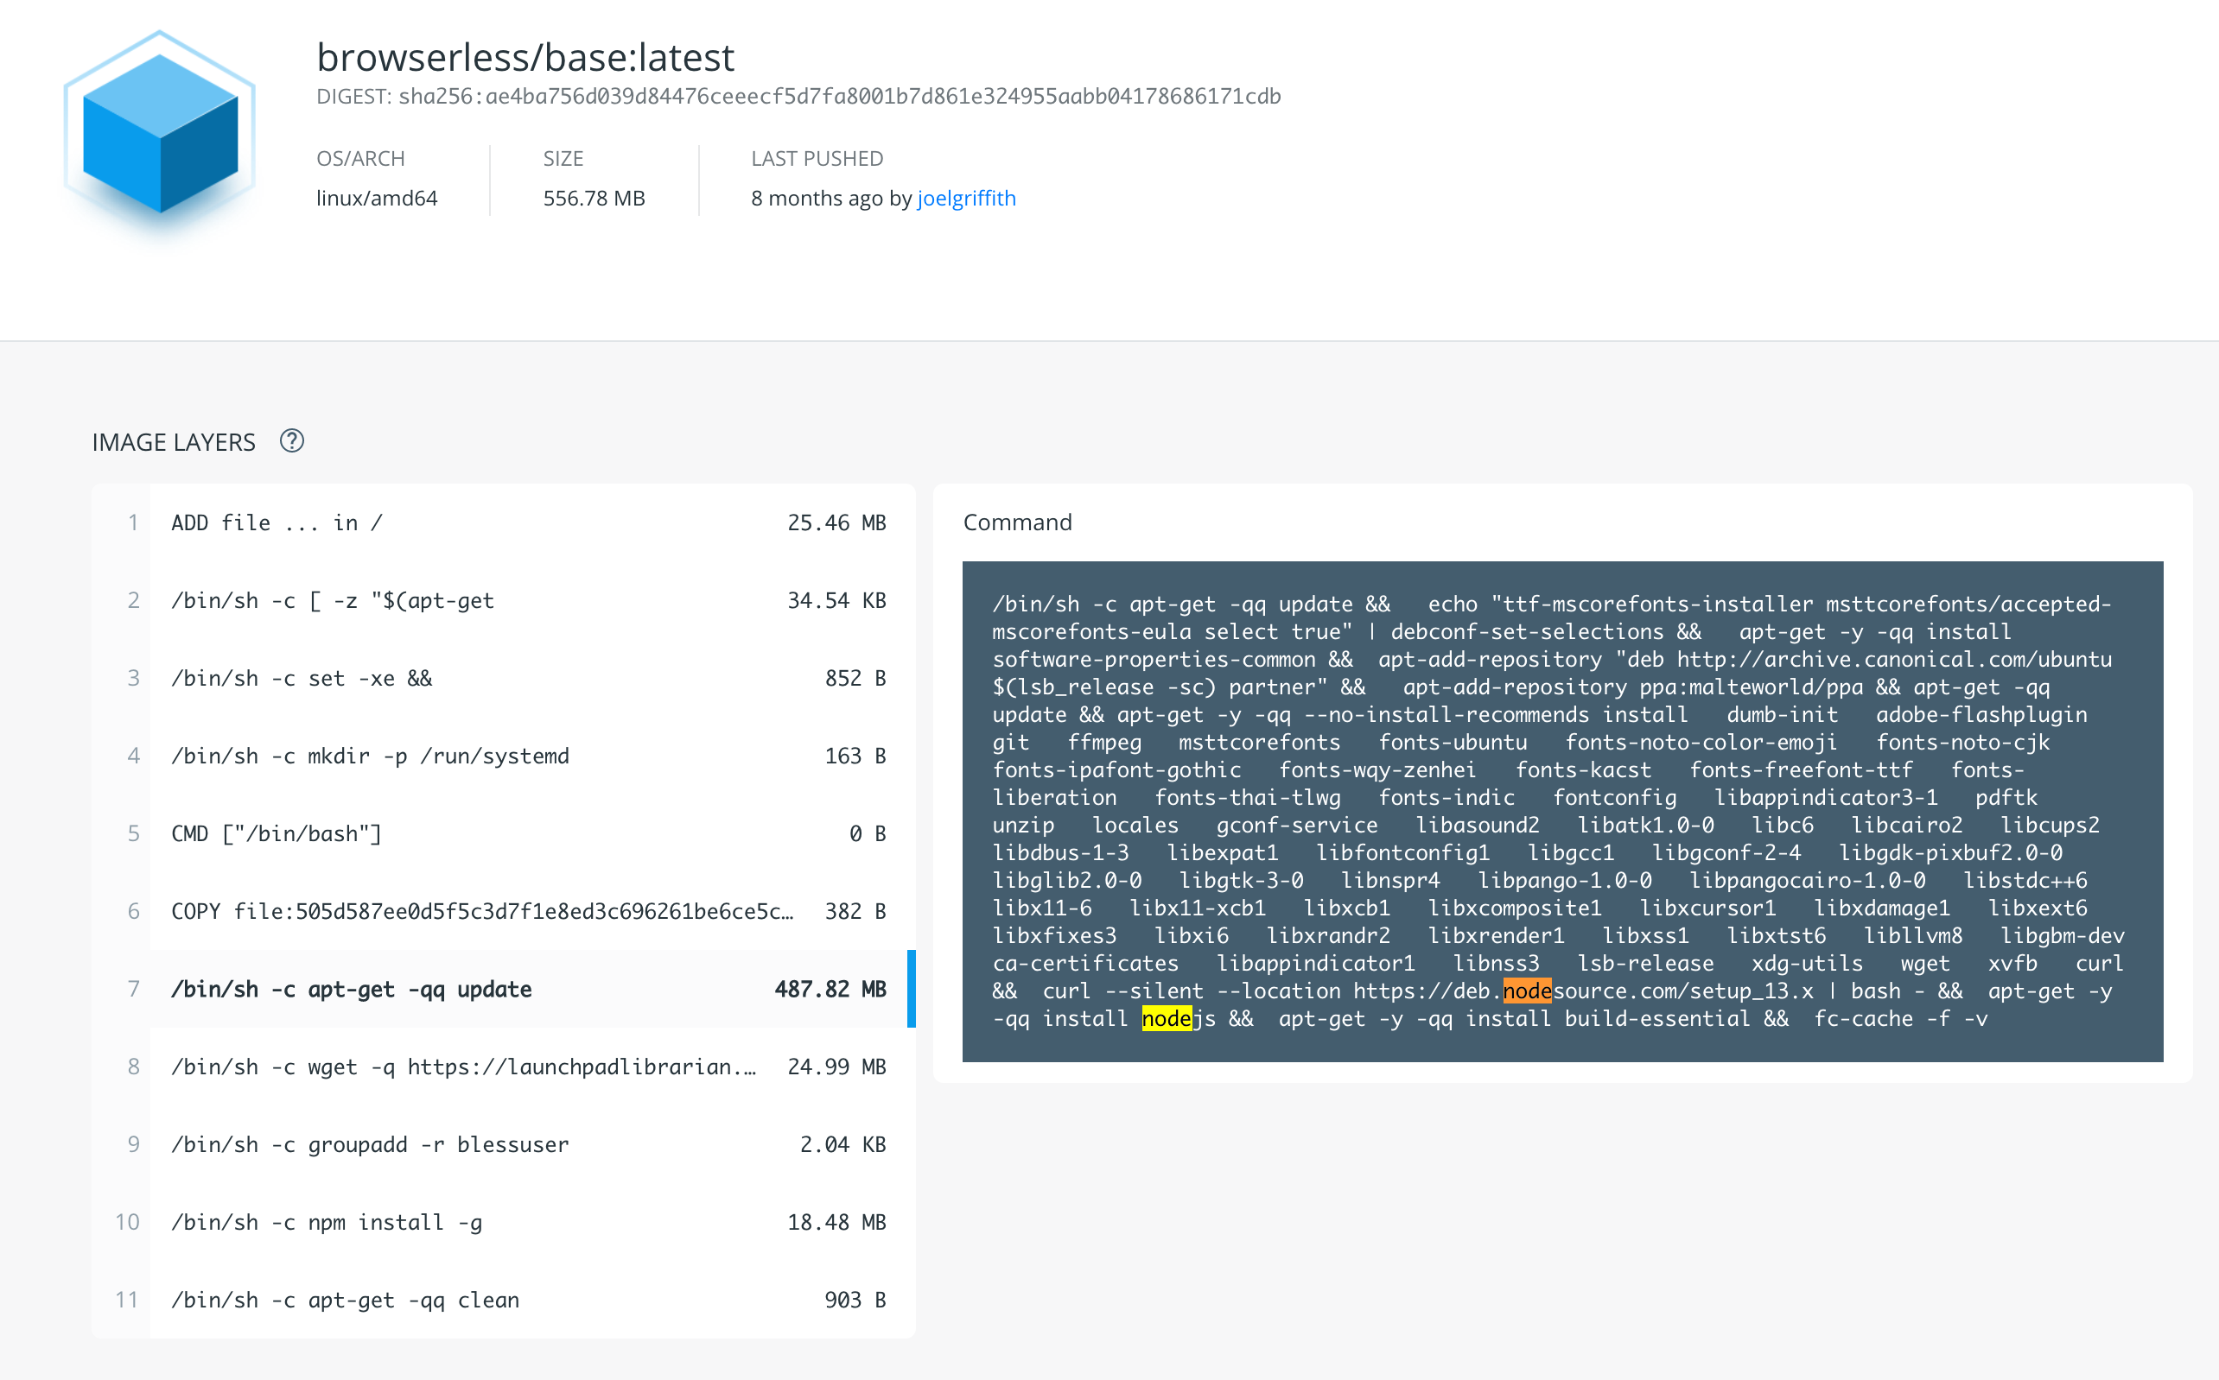This screenshot has width=2219, height=1380.
Task: Select layer 3 '/bin/sh -c set -xe'
Action: pos(502,677)
